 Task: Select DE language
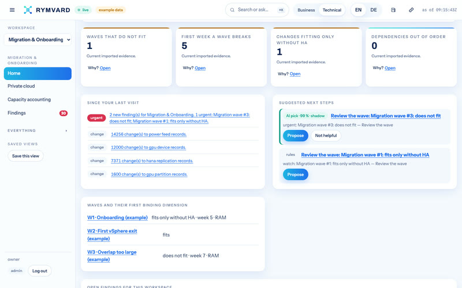[x=374, y=10]
